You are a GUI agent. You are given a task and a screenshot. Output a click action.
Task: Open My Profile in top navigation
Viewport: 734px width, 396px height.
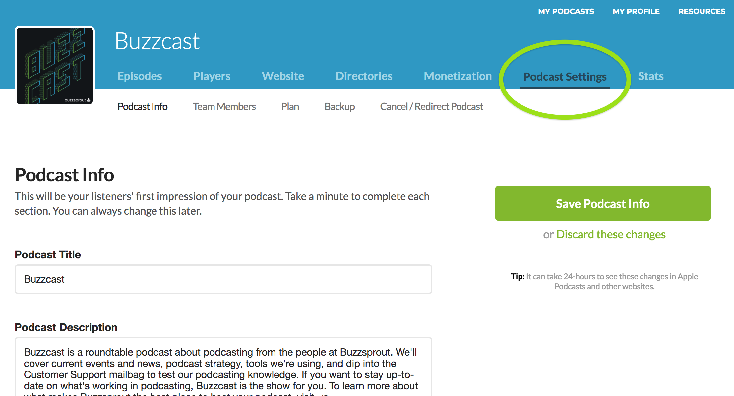click(x=636, y=11)
